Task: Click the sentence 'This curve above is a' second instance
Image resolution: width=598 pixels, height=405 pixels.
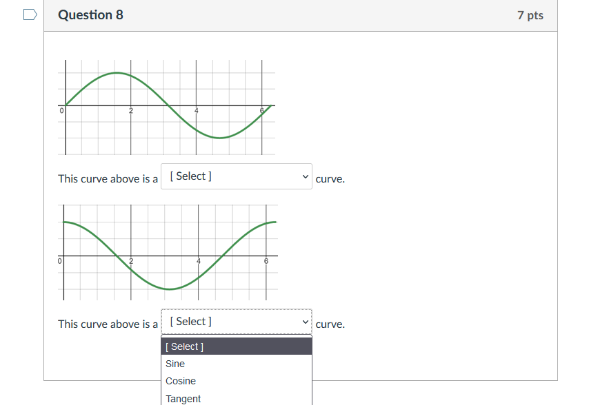Action: [x=108, y=324]
